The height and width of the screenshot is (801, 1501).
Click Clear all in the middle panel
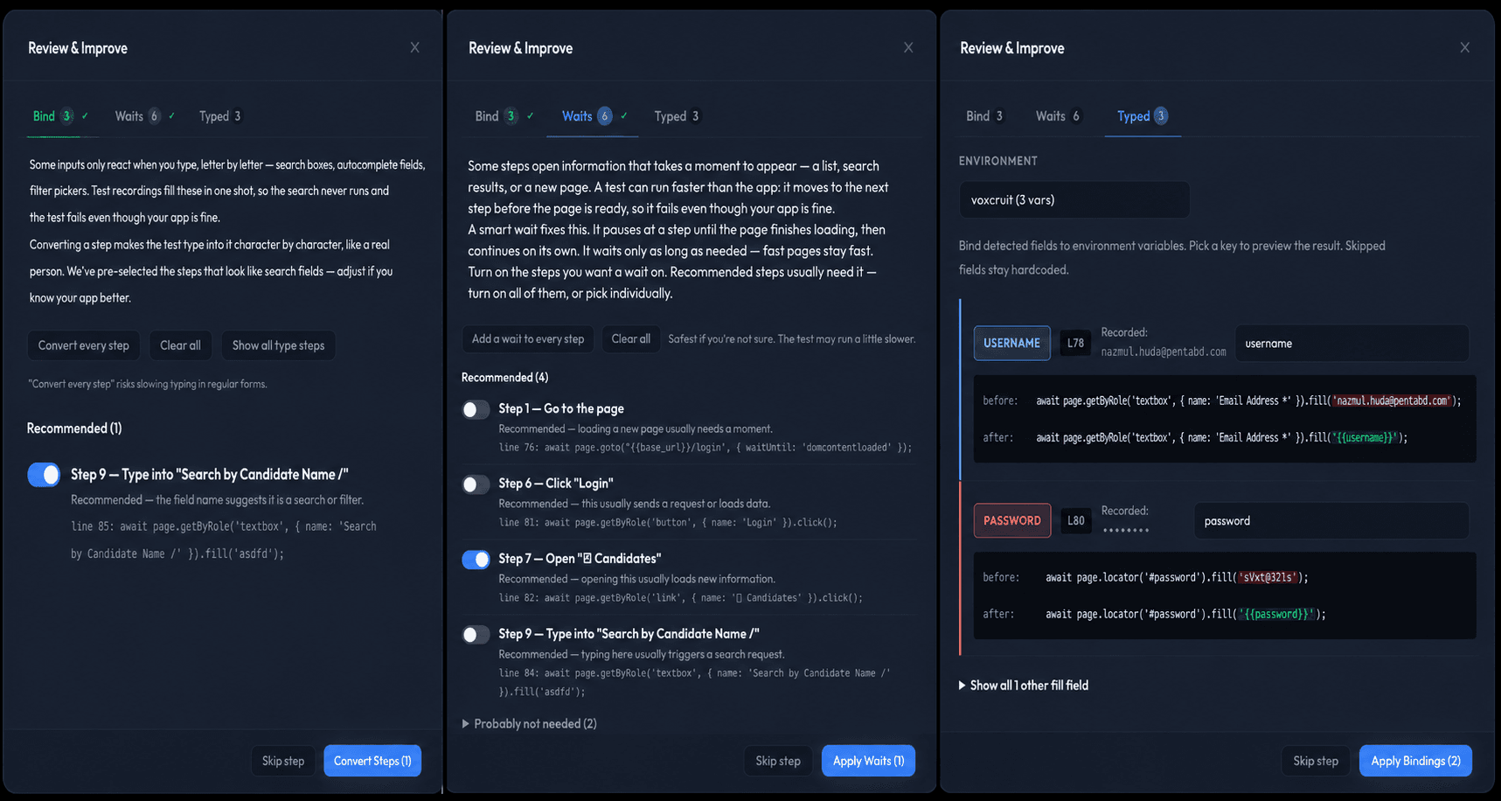(630, 339)
